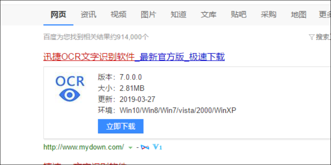Viewport: 331px width, 165px height.
Task: Switch to the 资讯 tab
Action: (x=88, y=14)
